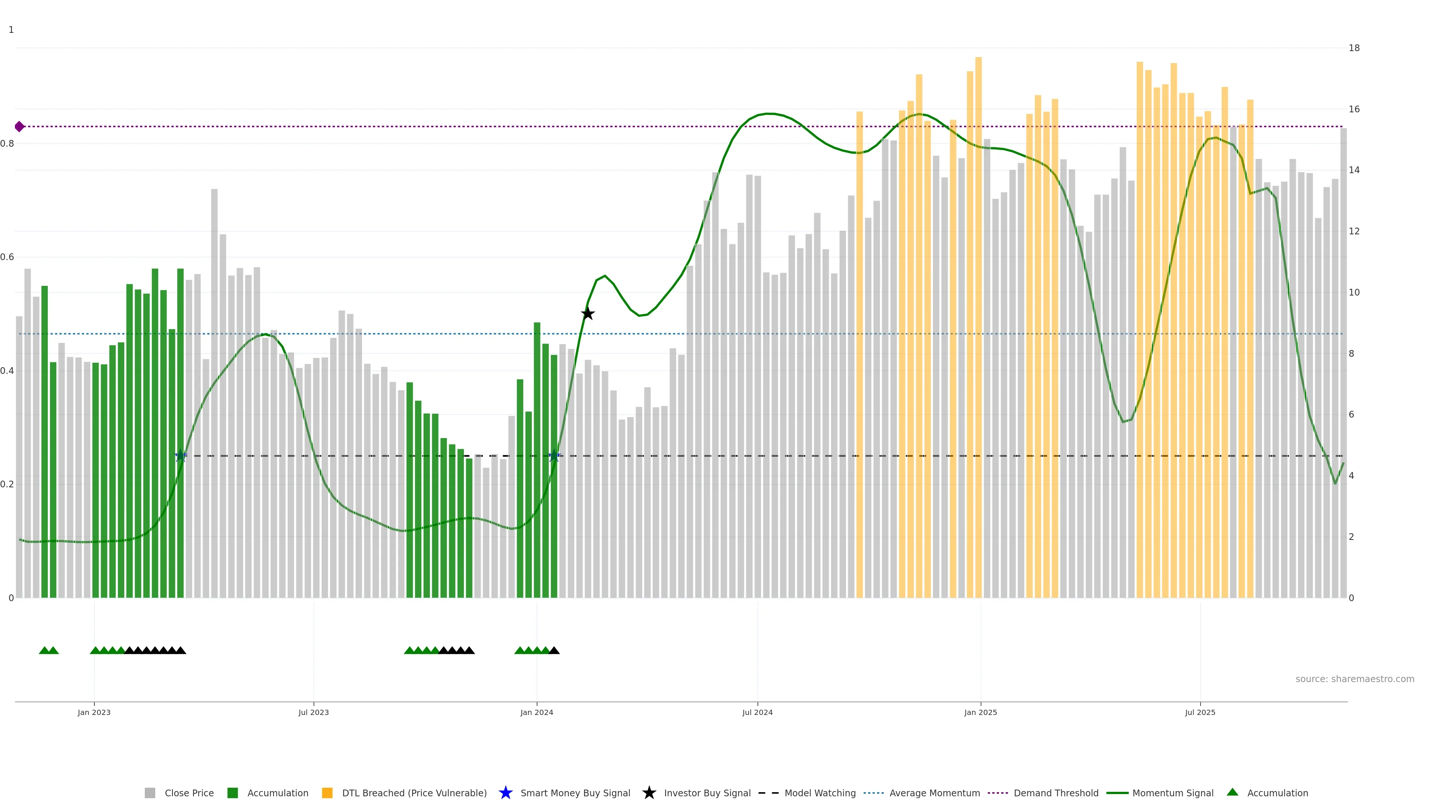Click the DTL Breached legend text label
The image size is (1433, 806).
[414, 793]
